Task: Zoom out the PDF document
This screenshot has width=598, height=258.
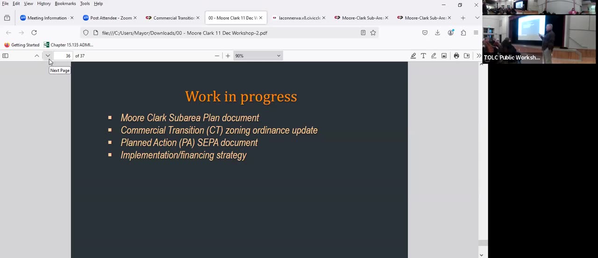Action: point(217,56)
